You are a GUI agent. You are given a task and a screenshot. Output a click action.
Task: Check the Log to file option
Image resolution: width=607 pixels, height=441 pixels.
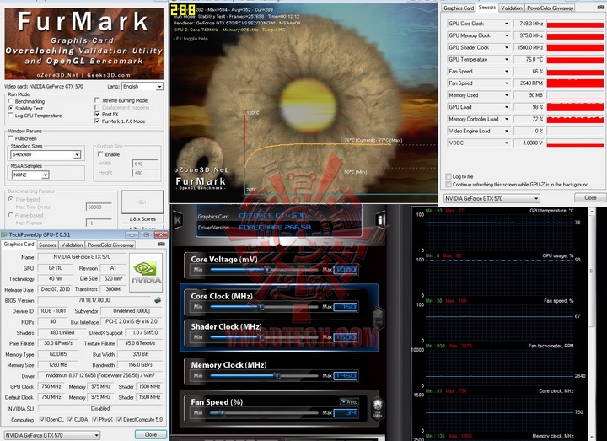tap(449, 176)
